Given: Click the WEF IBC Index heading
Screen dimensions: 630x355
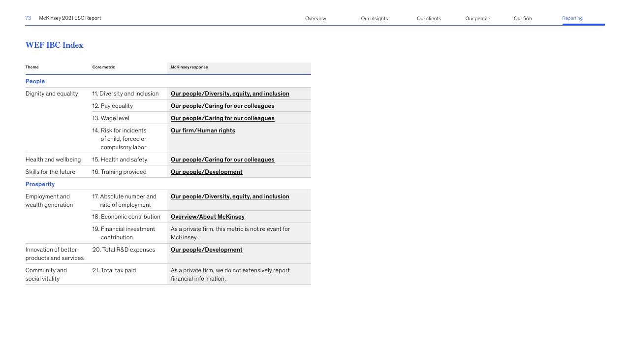Looking at the screenshot, I should pyautogui.click(x=54, y=45).
